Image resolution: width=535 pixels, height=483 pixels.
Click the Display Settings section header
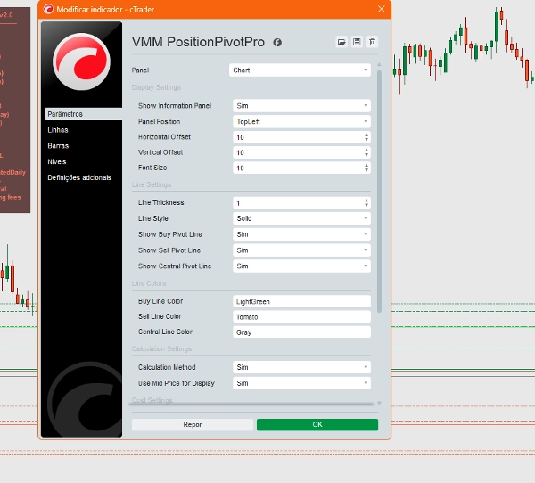[x=156, y=87]
